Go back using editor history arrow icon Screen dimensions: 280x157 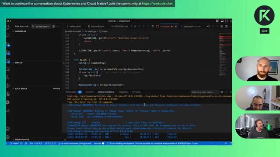[x=208, y=26]
